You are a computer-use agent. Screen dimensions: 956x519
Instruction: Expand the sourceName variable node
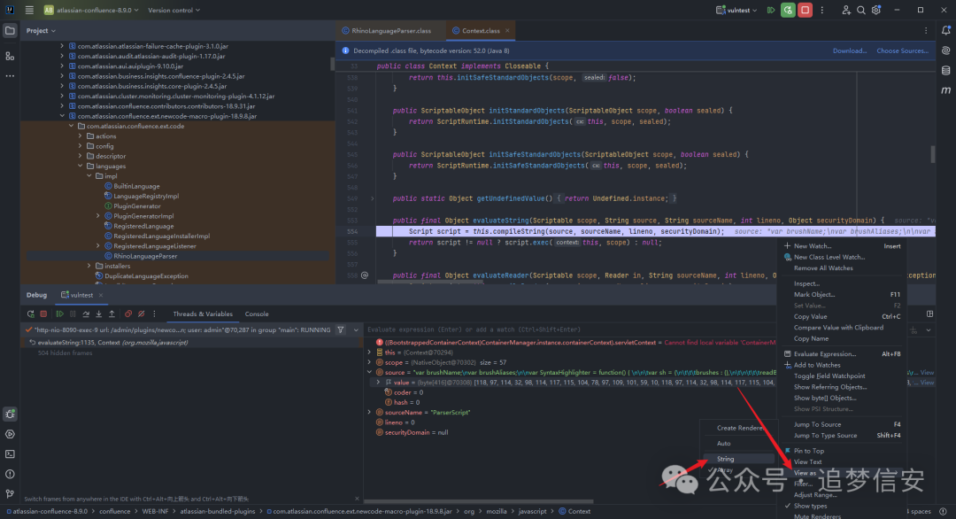pyautogui.click(x=370, y=412)
